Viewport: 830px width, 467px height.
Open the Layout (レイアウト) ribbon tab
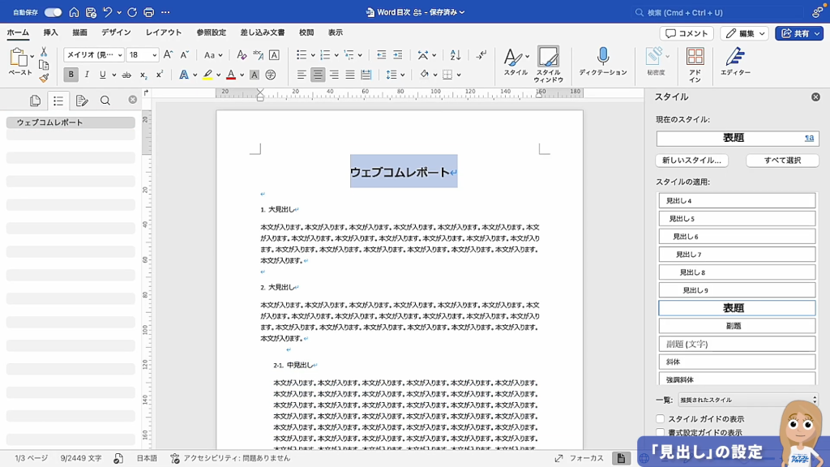[x=164, y=32]
